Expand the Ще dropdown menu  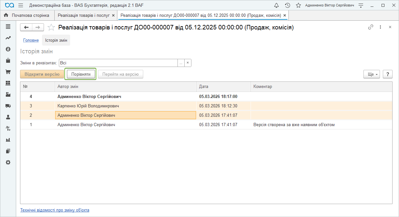click(372, 74)
